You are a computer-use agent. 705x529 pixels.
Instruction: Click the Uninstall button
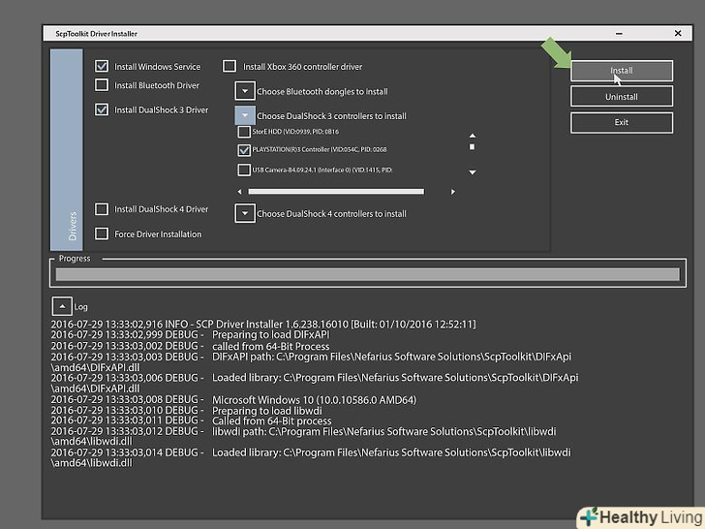(622, 96)
